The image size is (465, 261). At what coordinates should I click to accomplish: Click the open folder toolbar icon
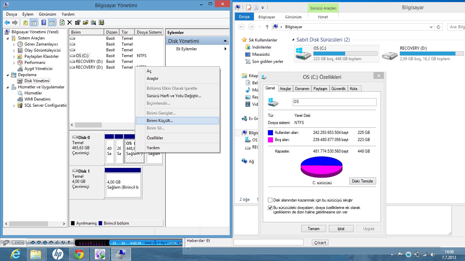pyautogui.click(x=85, y=22)
